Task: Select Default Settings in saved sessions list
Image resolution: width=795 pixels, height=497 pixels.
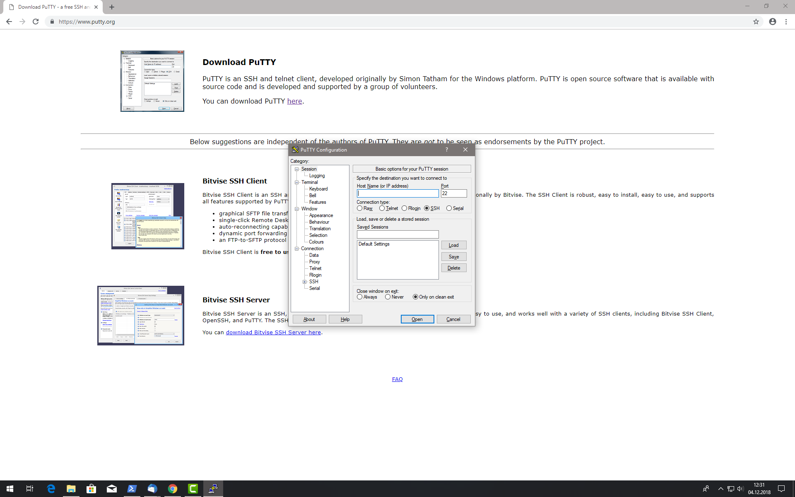Action: point(374,244)
